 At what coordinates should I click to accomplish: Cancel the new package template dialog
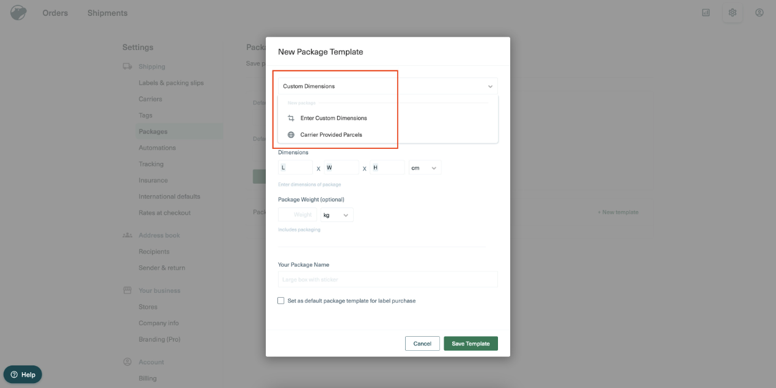coord(422,343)
